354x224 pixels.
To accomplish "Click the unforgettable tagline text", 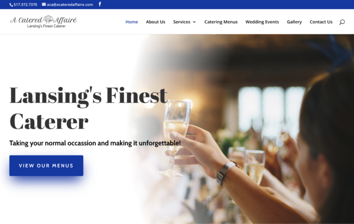I will point(95,143).
